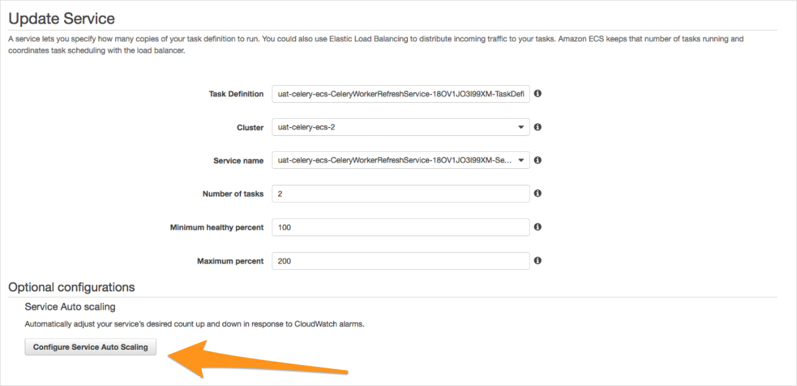Select the Minimum healthy percent input
This screenshot has width=797, height=386.
400,227
